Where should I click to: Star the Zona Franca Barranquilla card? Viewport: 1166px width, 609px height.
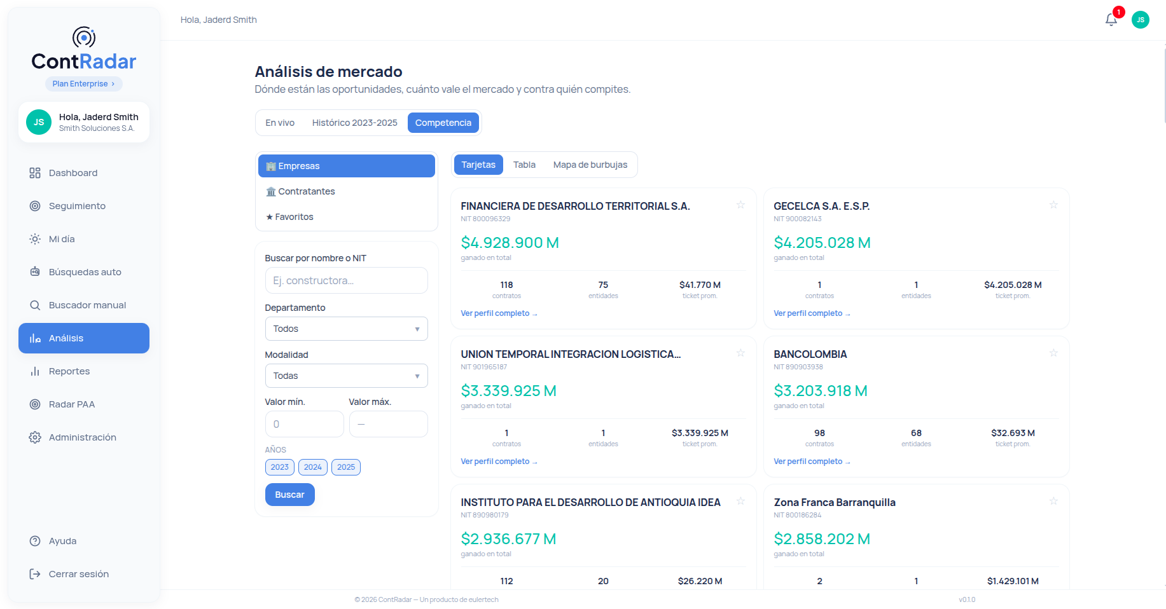(1053, 501)
